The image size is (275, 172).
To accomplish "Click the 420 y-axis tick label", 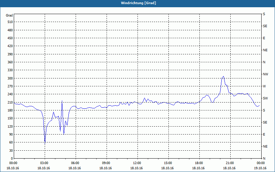I will click(x=10, y=46).
